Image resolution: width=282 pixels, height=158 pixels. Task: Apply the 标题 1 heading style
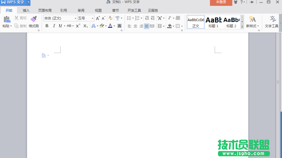tap(213, 22)
